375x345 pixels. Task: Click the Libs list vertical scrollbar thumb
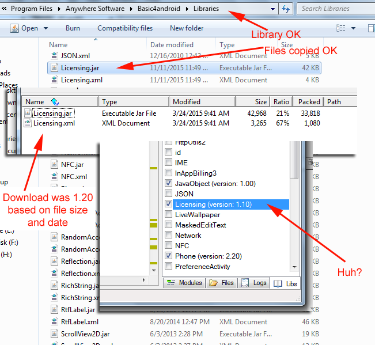pyautogui.click(x=294, y=160)
